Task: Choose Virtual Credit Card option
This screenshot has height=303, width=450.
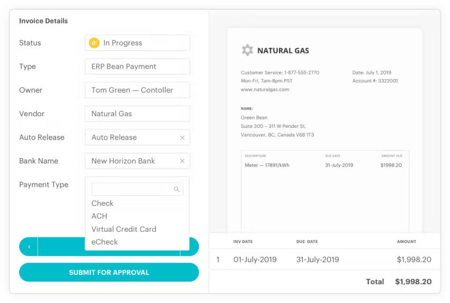Action: (x=124, y=229)
